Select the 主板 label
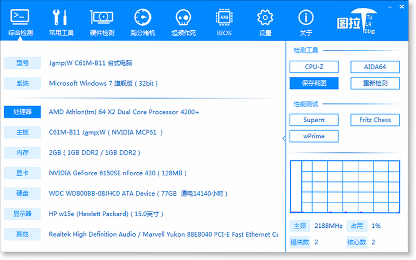This screenshot has height=260, width=416. 22,132
